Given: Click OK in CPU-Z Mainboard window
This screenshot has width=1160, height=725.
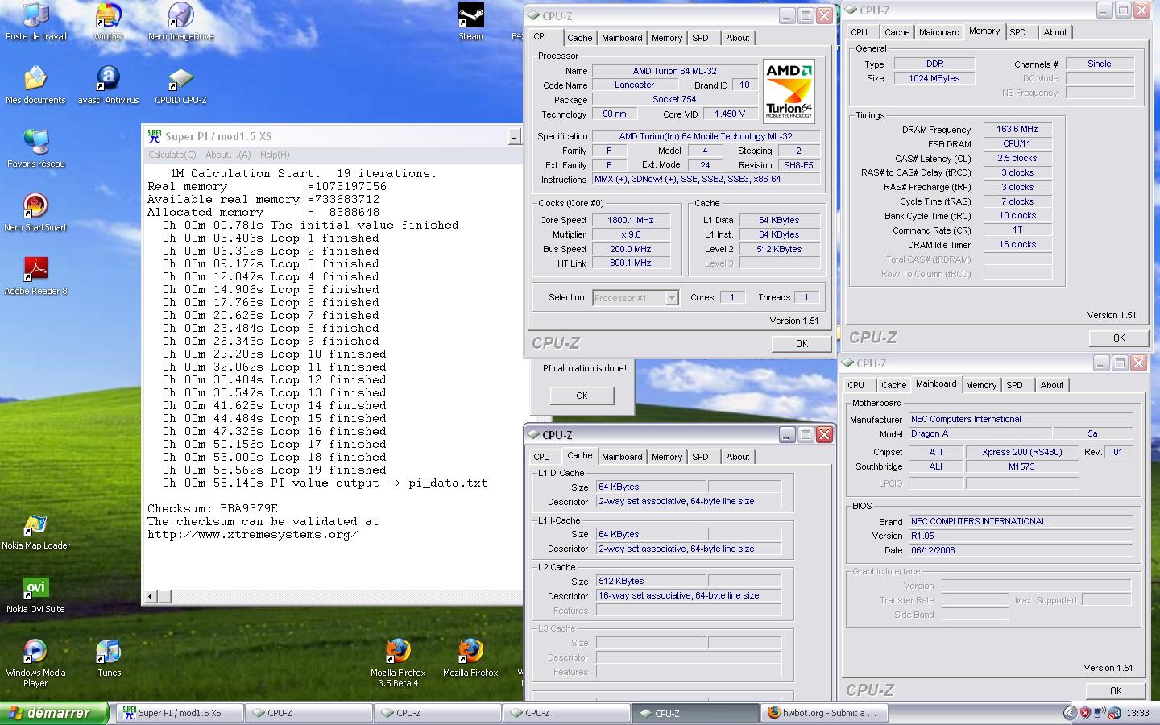Looking at the screenshot, I should (1116, 690).
